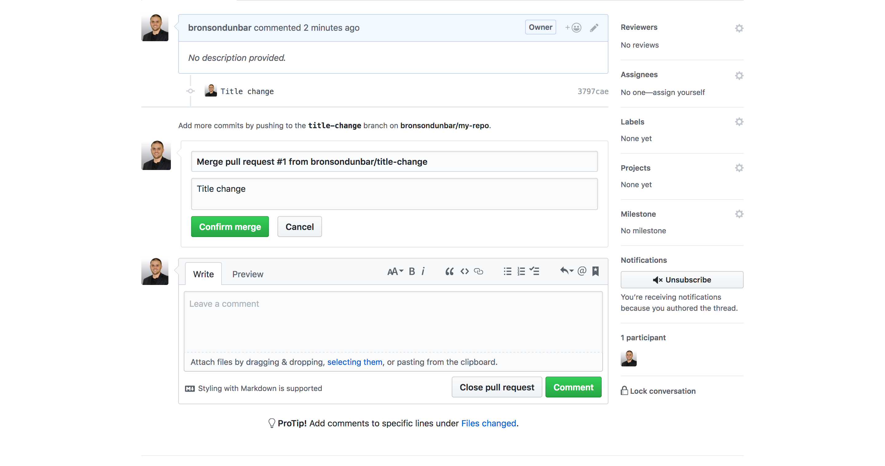Click the Italic formatting icon
Viewport: 885px width, 466px height.
tap(423, 271)
